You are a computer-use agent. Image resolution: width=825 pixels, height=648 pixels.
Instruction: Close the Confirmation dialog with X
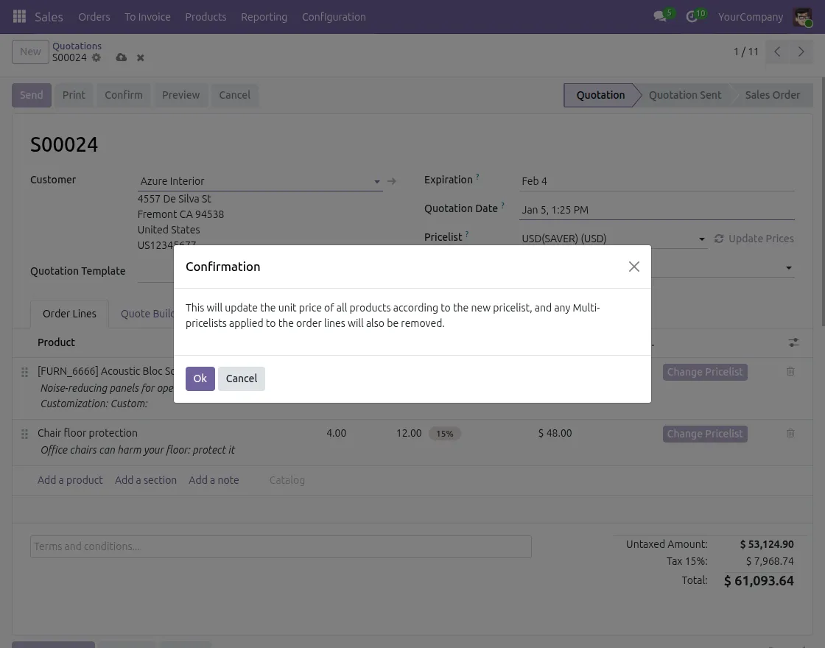pyautogui.click(x=634, y=267)
